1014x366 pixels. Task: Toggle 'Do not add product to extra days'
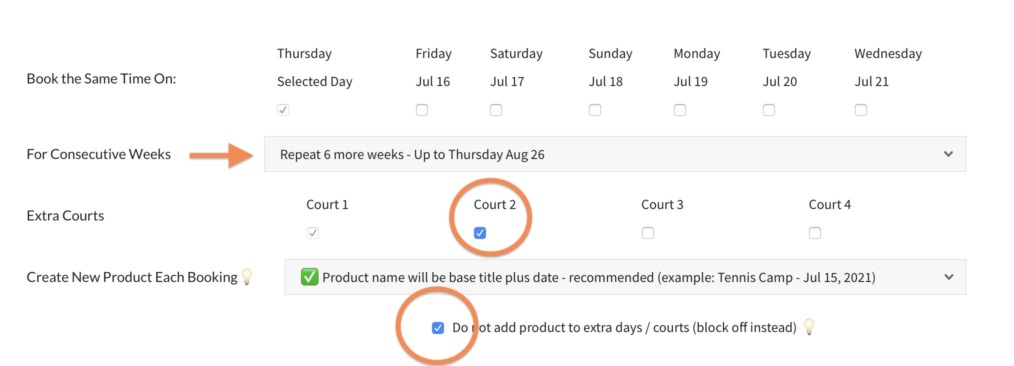click(x=438, y=328)
